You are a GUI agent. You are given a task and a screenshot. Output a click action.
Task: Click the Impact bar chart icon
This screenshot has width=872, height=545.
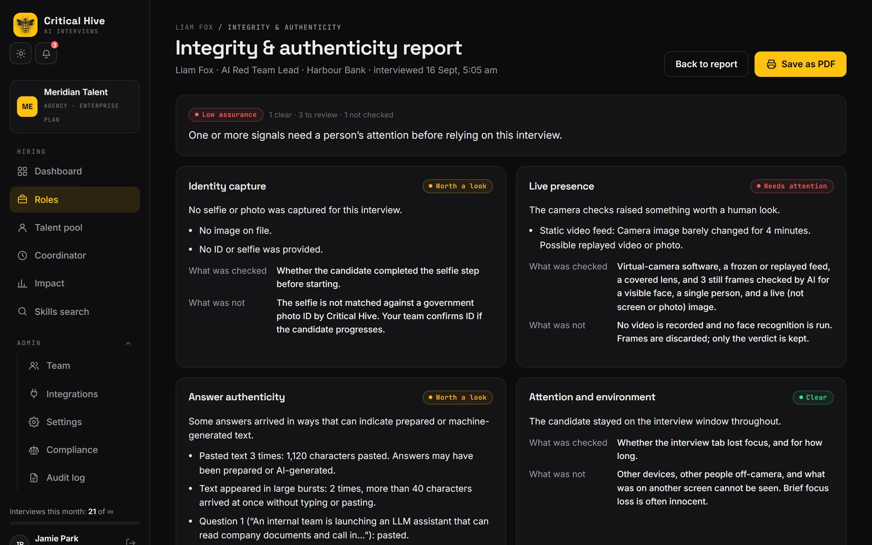click(22, 283)
